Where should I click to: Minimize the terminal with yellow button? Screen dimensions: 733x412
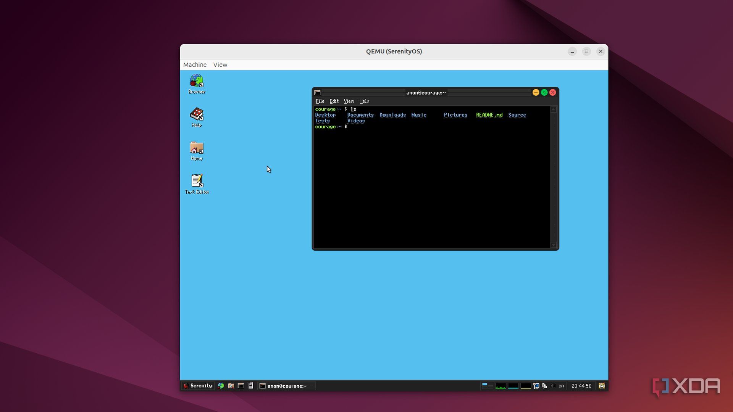click(536, 92)
